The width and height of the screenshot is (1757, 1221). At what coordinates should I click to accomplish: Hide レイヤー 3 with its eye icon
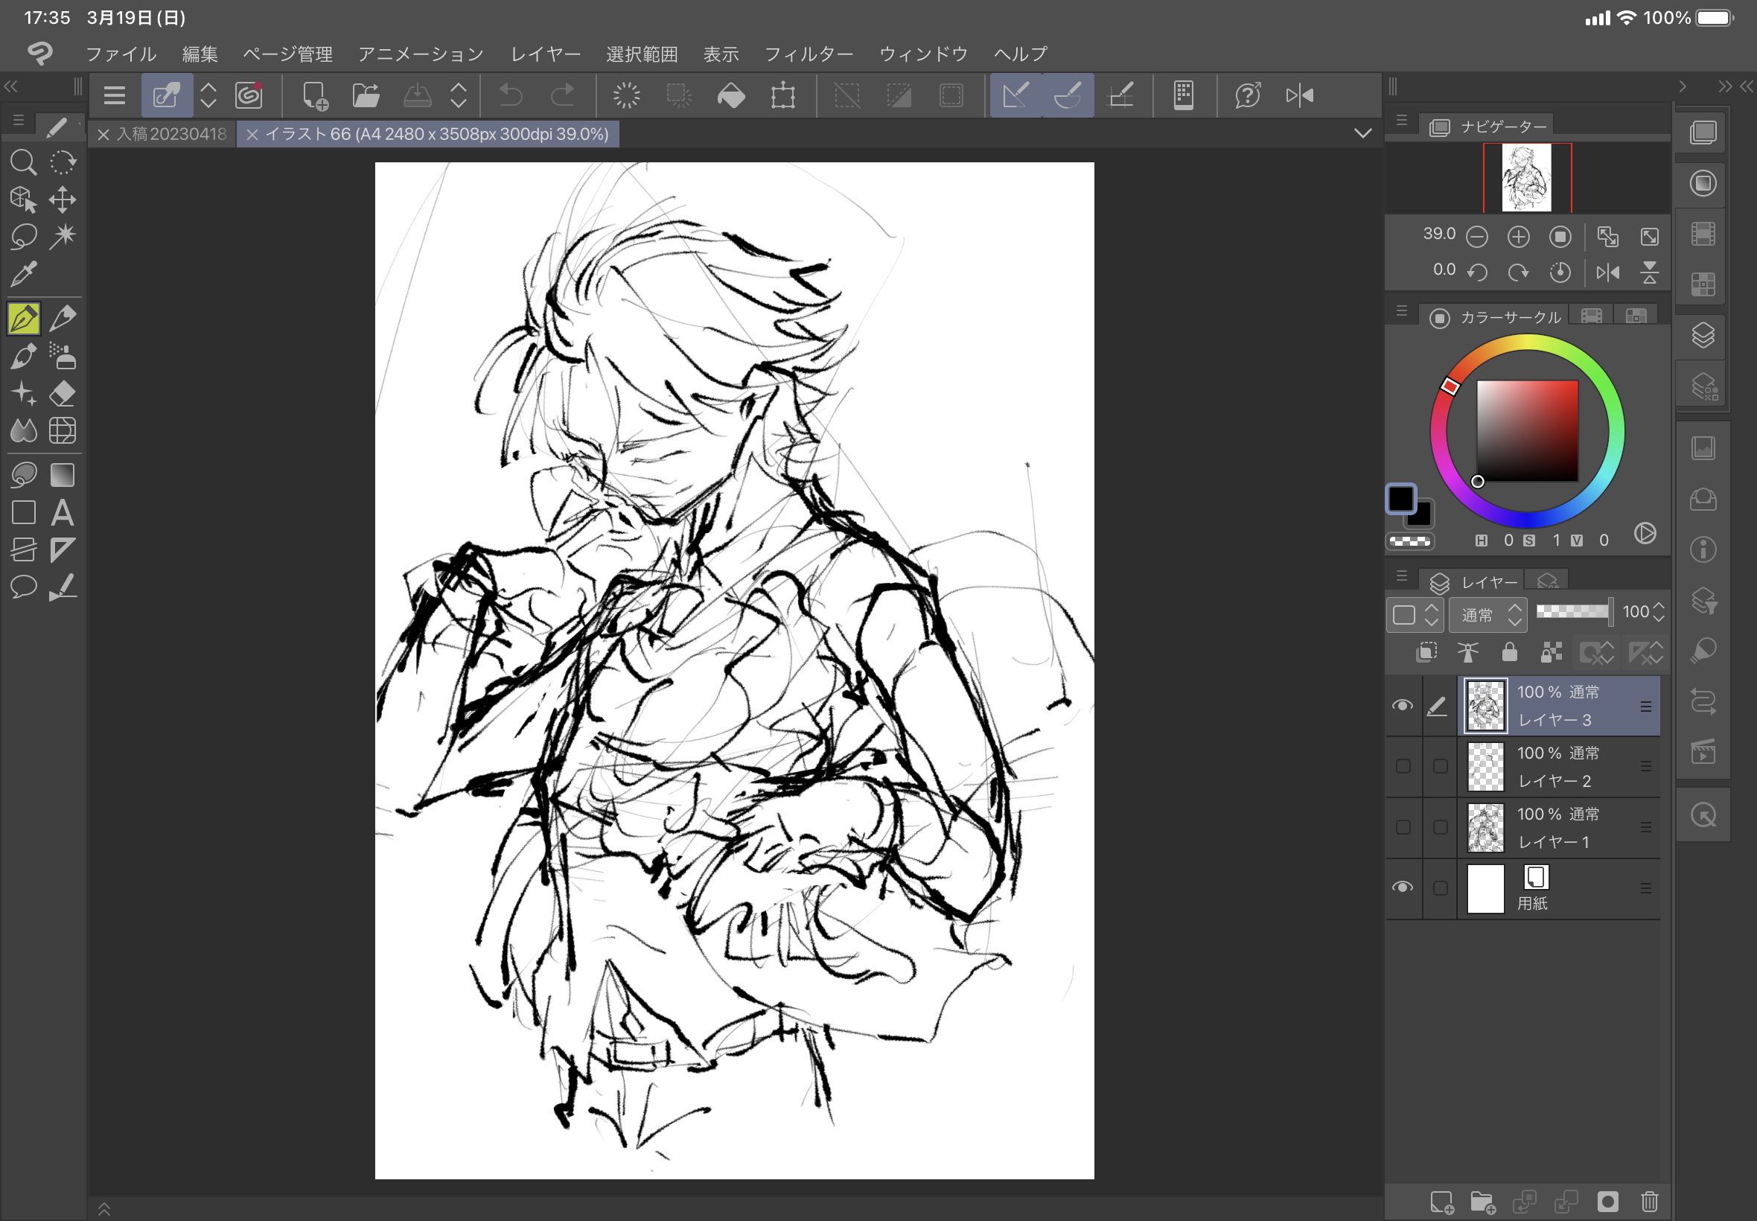1402,705
